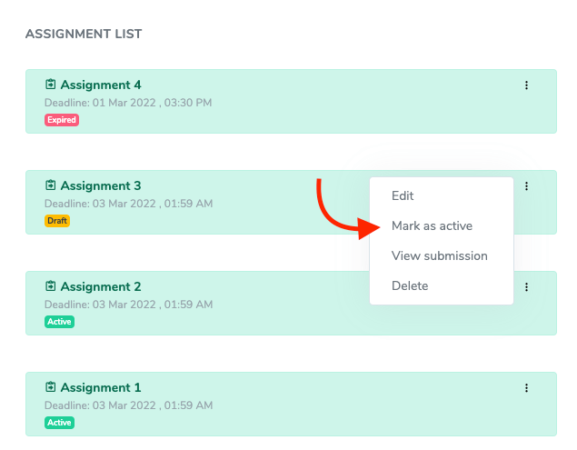Click the Assignment 2 title
Screen dimensions: 577x450
click(101, 287)
